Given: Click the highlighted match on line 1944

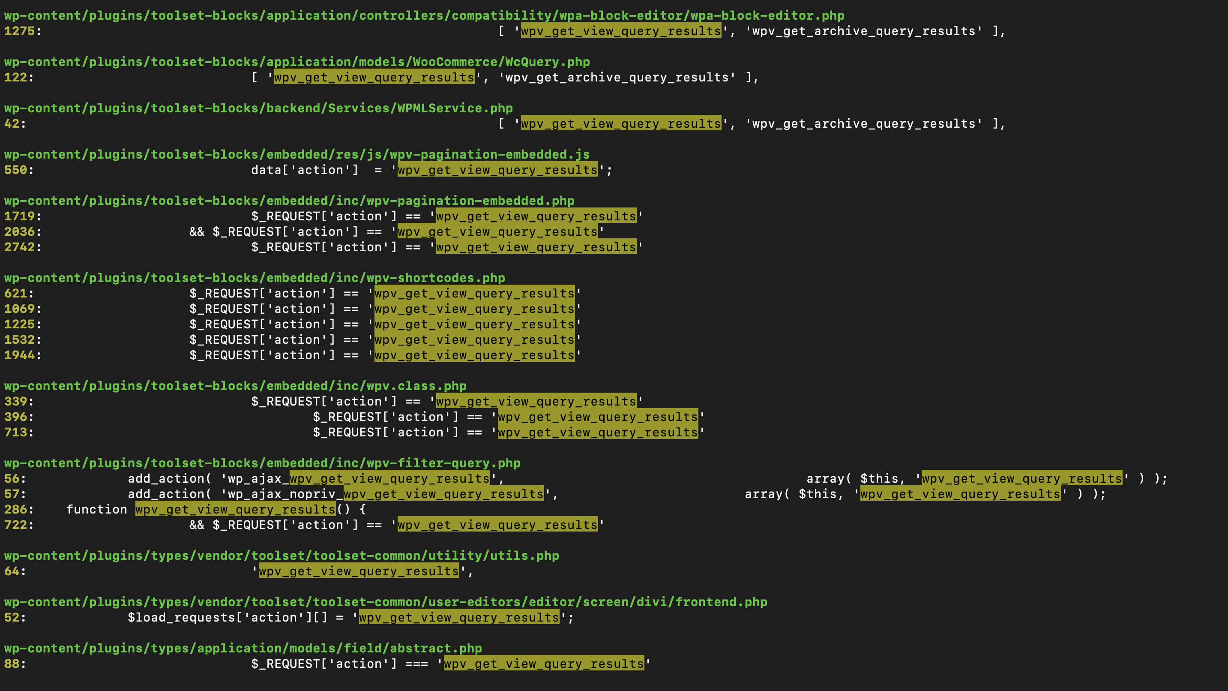Looking at the screenshot, I should [474, 355].
